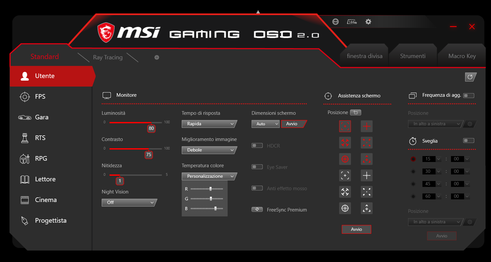491x262 pixels.
Task: Click the Contrasto slider track
Action: click(135, 149)
